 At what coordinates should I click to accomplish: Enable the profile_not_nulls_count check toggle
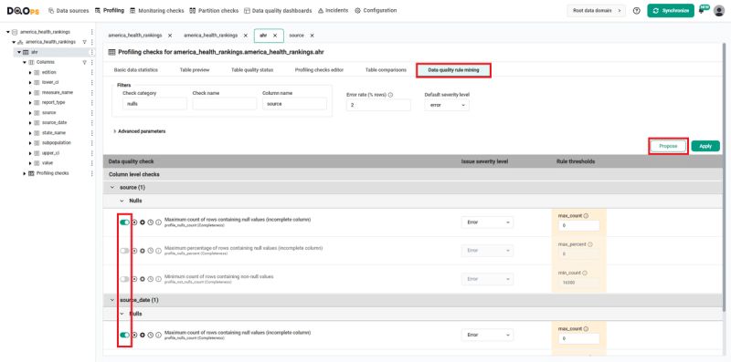pyautogui.click(x=124, y=279)
